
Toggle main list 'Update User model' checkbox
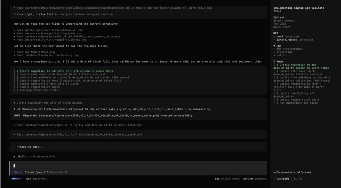click(16, 74)
